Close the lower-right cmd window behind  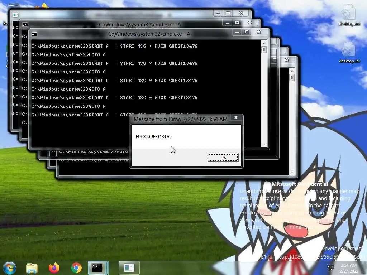tap(287, 60)
